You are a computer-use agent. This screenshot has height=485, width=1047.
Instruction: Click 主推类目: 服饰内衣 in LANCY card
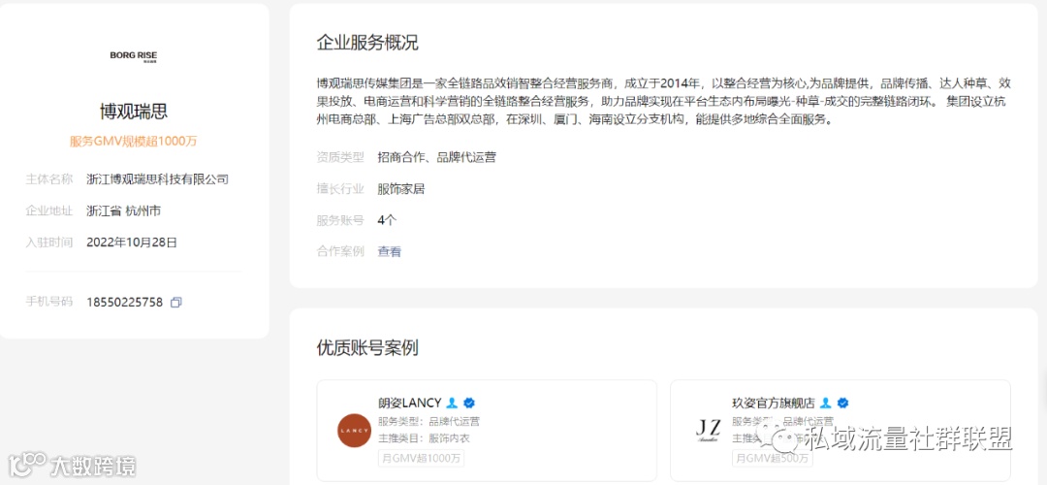424,438
